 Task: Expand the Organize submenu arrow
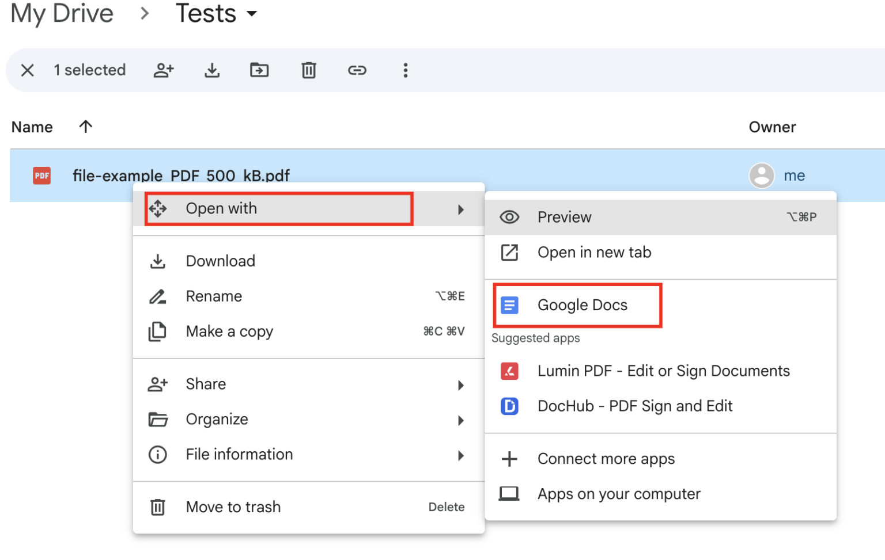[461, 420]
